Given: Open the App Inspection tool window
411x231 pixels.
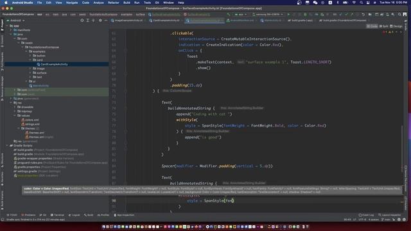Looking at the screenshot, I should pyautogui.click(x=124, y=215).
